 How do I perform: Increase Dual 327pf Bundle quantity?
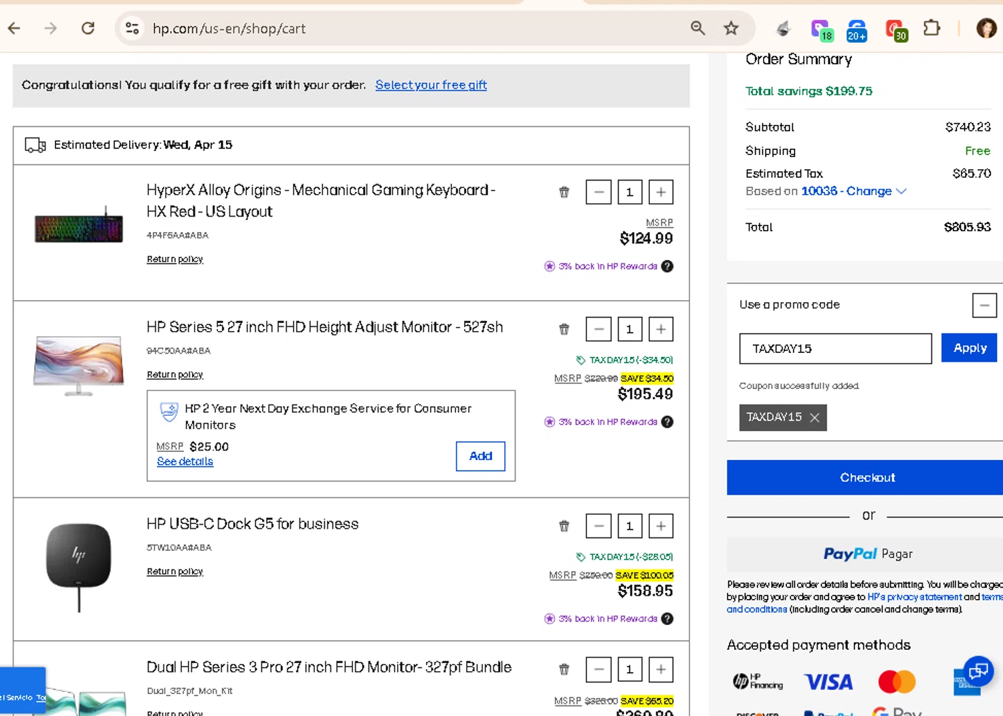point(661,669)
